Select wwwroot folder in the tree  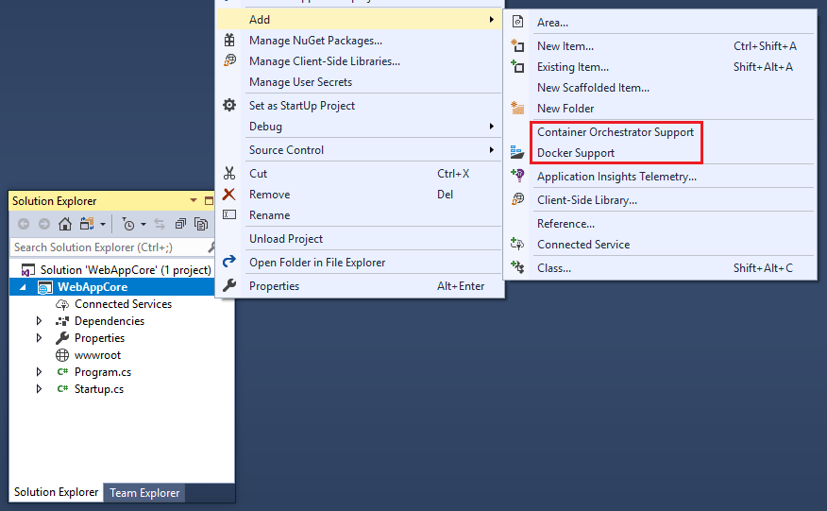click(x=99, y=355)
